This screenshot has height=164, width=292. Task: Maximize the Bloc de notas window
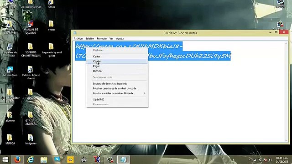pos(276,32)
